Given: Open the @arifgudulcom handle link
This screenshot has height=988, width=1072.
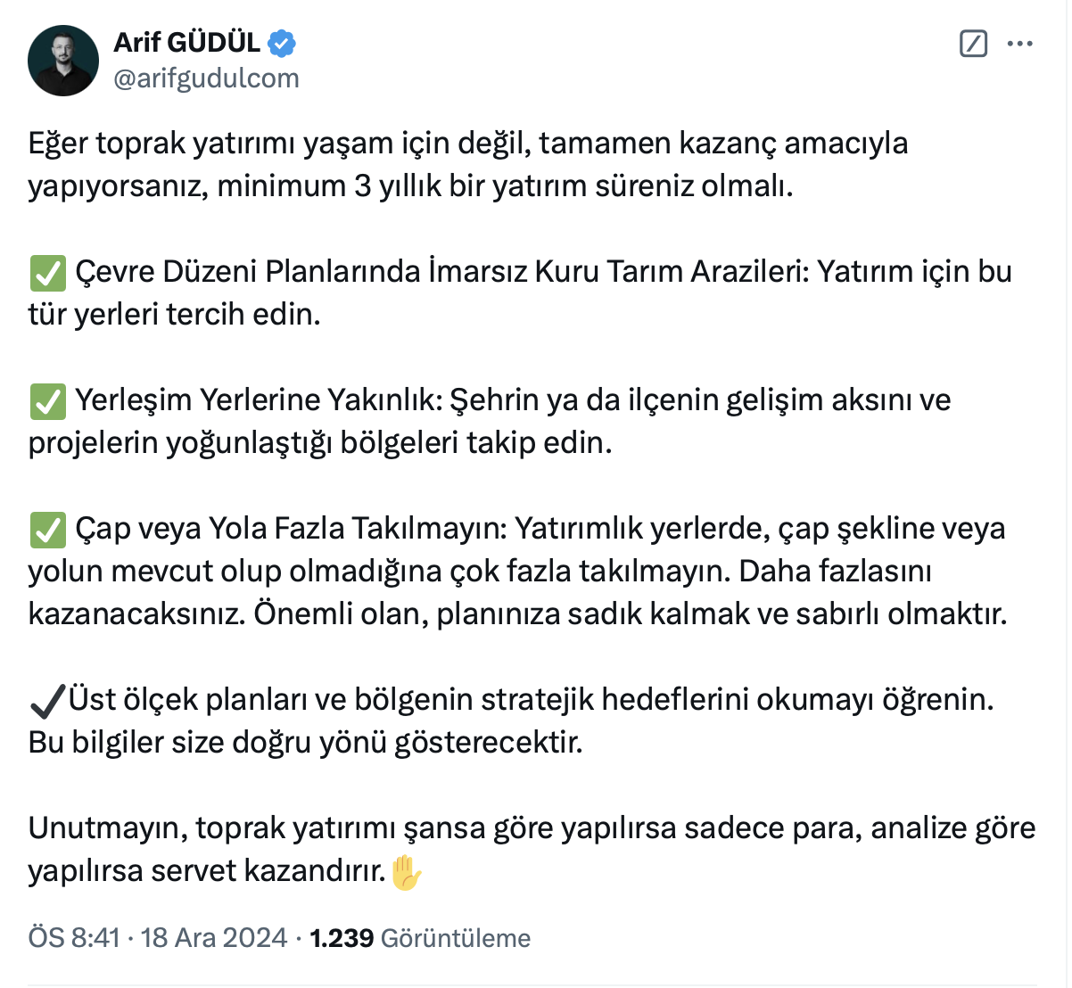Looking at the screenshot, I should (206, 78).
